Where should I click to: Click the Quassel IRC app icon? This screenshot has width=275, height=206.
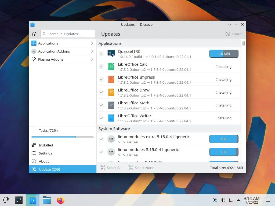(x=111, y=54)
